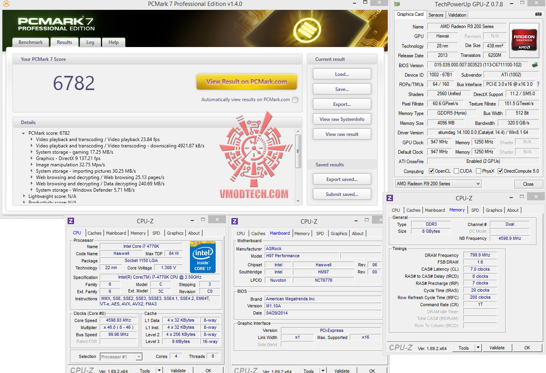
Task: Click the CPU-Z Mainboard window title icon
Action: [x=235, y=221]
